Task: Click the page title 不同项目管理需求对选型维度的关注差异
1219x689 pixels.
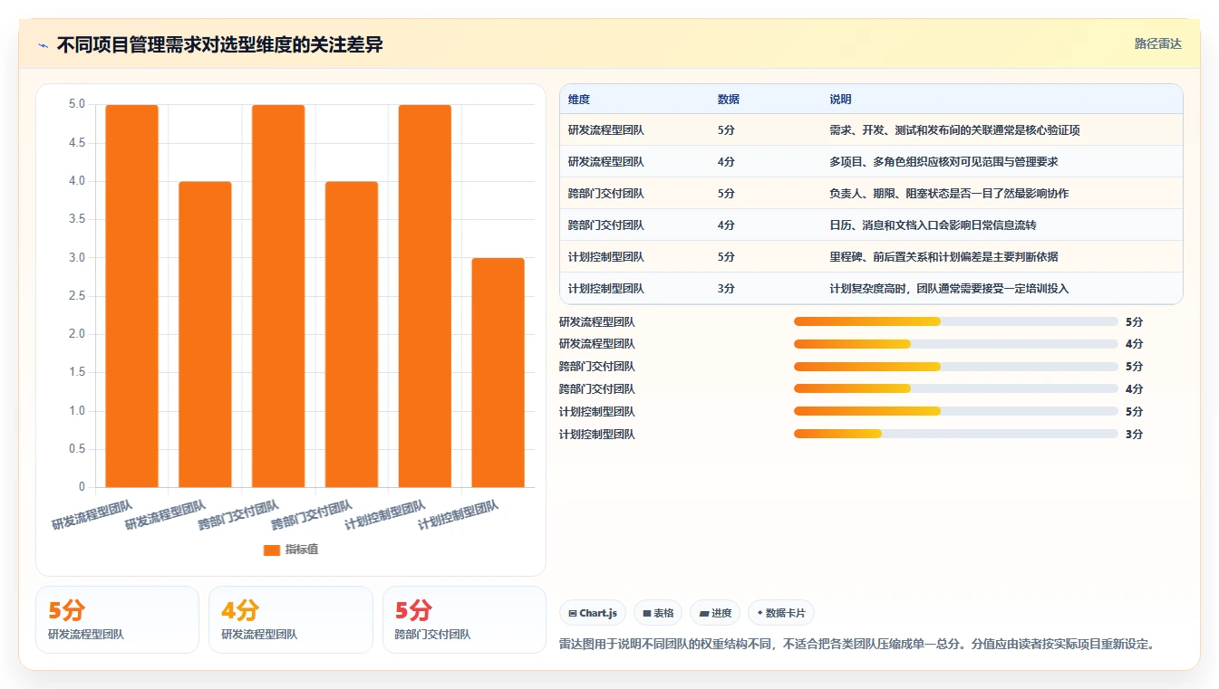Action: 219,45
